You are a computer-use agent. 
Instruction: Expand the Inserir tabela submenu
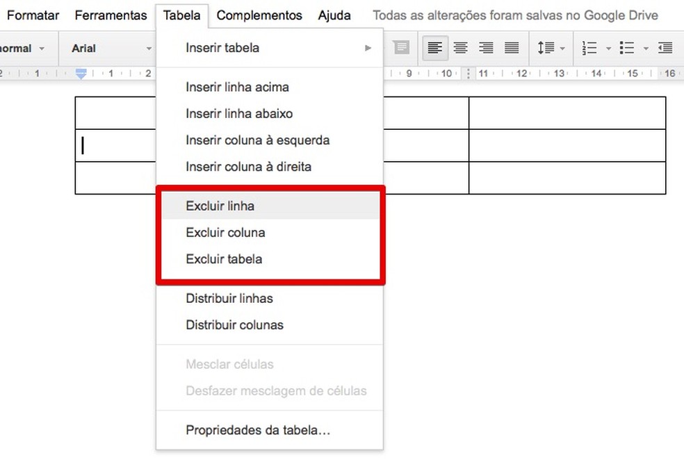click(270, 47)
